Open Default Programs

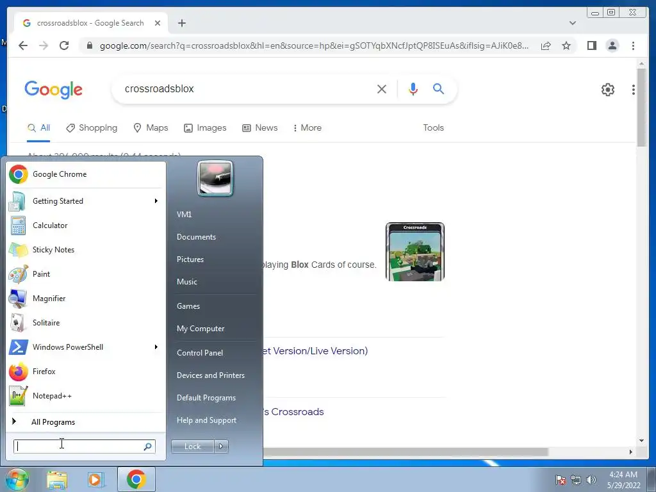[206, 398]
